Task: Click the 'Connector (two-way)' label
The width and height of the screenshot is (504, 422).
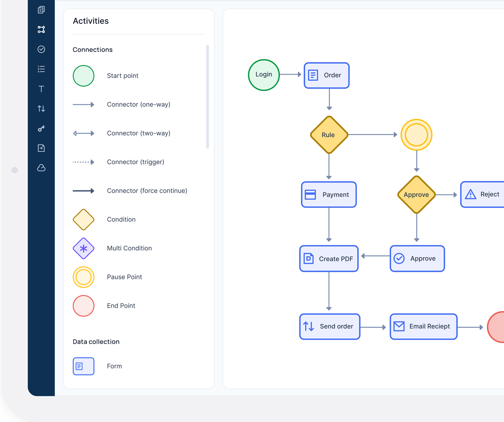Action: click(x=139, y=133)
